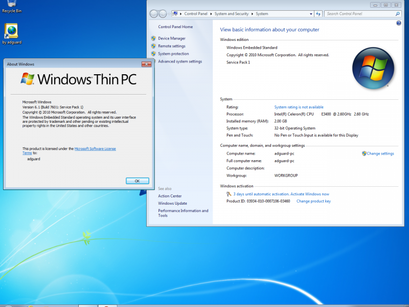
Task: Click the shield icon next to Change settings
Action: 364,153
